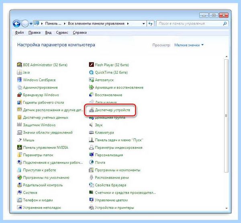Open the Параметры папок icon
The height and width of the screenshot is (223, 241).
19,155
